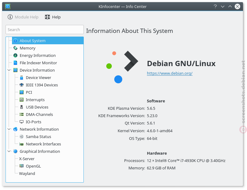Image resolution: width=247 pixels, height=190 pixels.
Task: Select the Device Information category label
Action: [x=37, y=70]
